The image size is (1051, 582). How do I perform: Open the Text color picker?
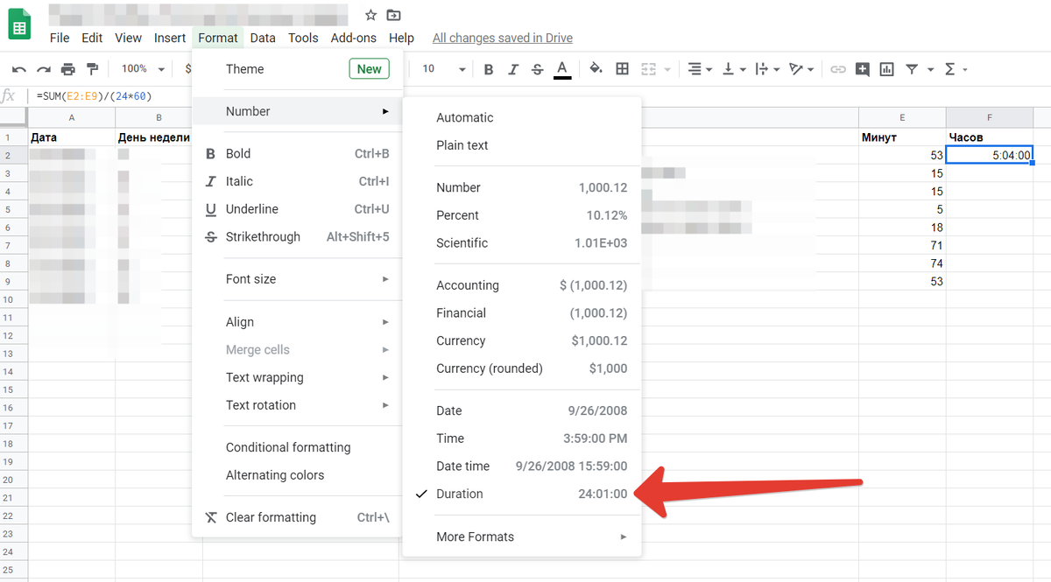click(x=562, y=69)
